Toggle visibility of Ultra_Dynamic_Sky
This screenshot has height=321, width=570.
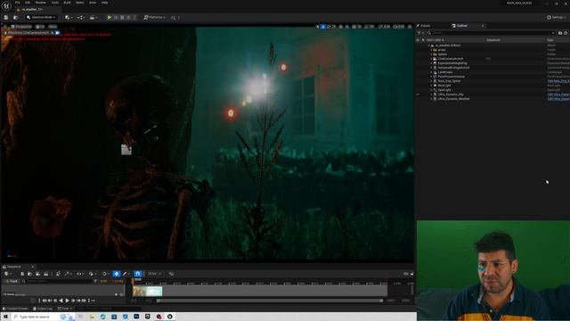pos(418,95)
